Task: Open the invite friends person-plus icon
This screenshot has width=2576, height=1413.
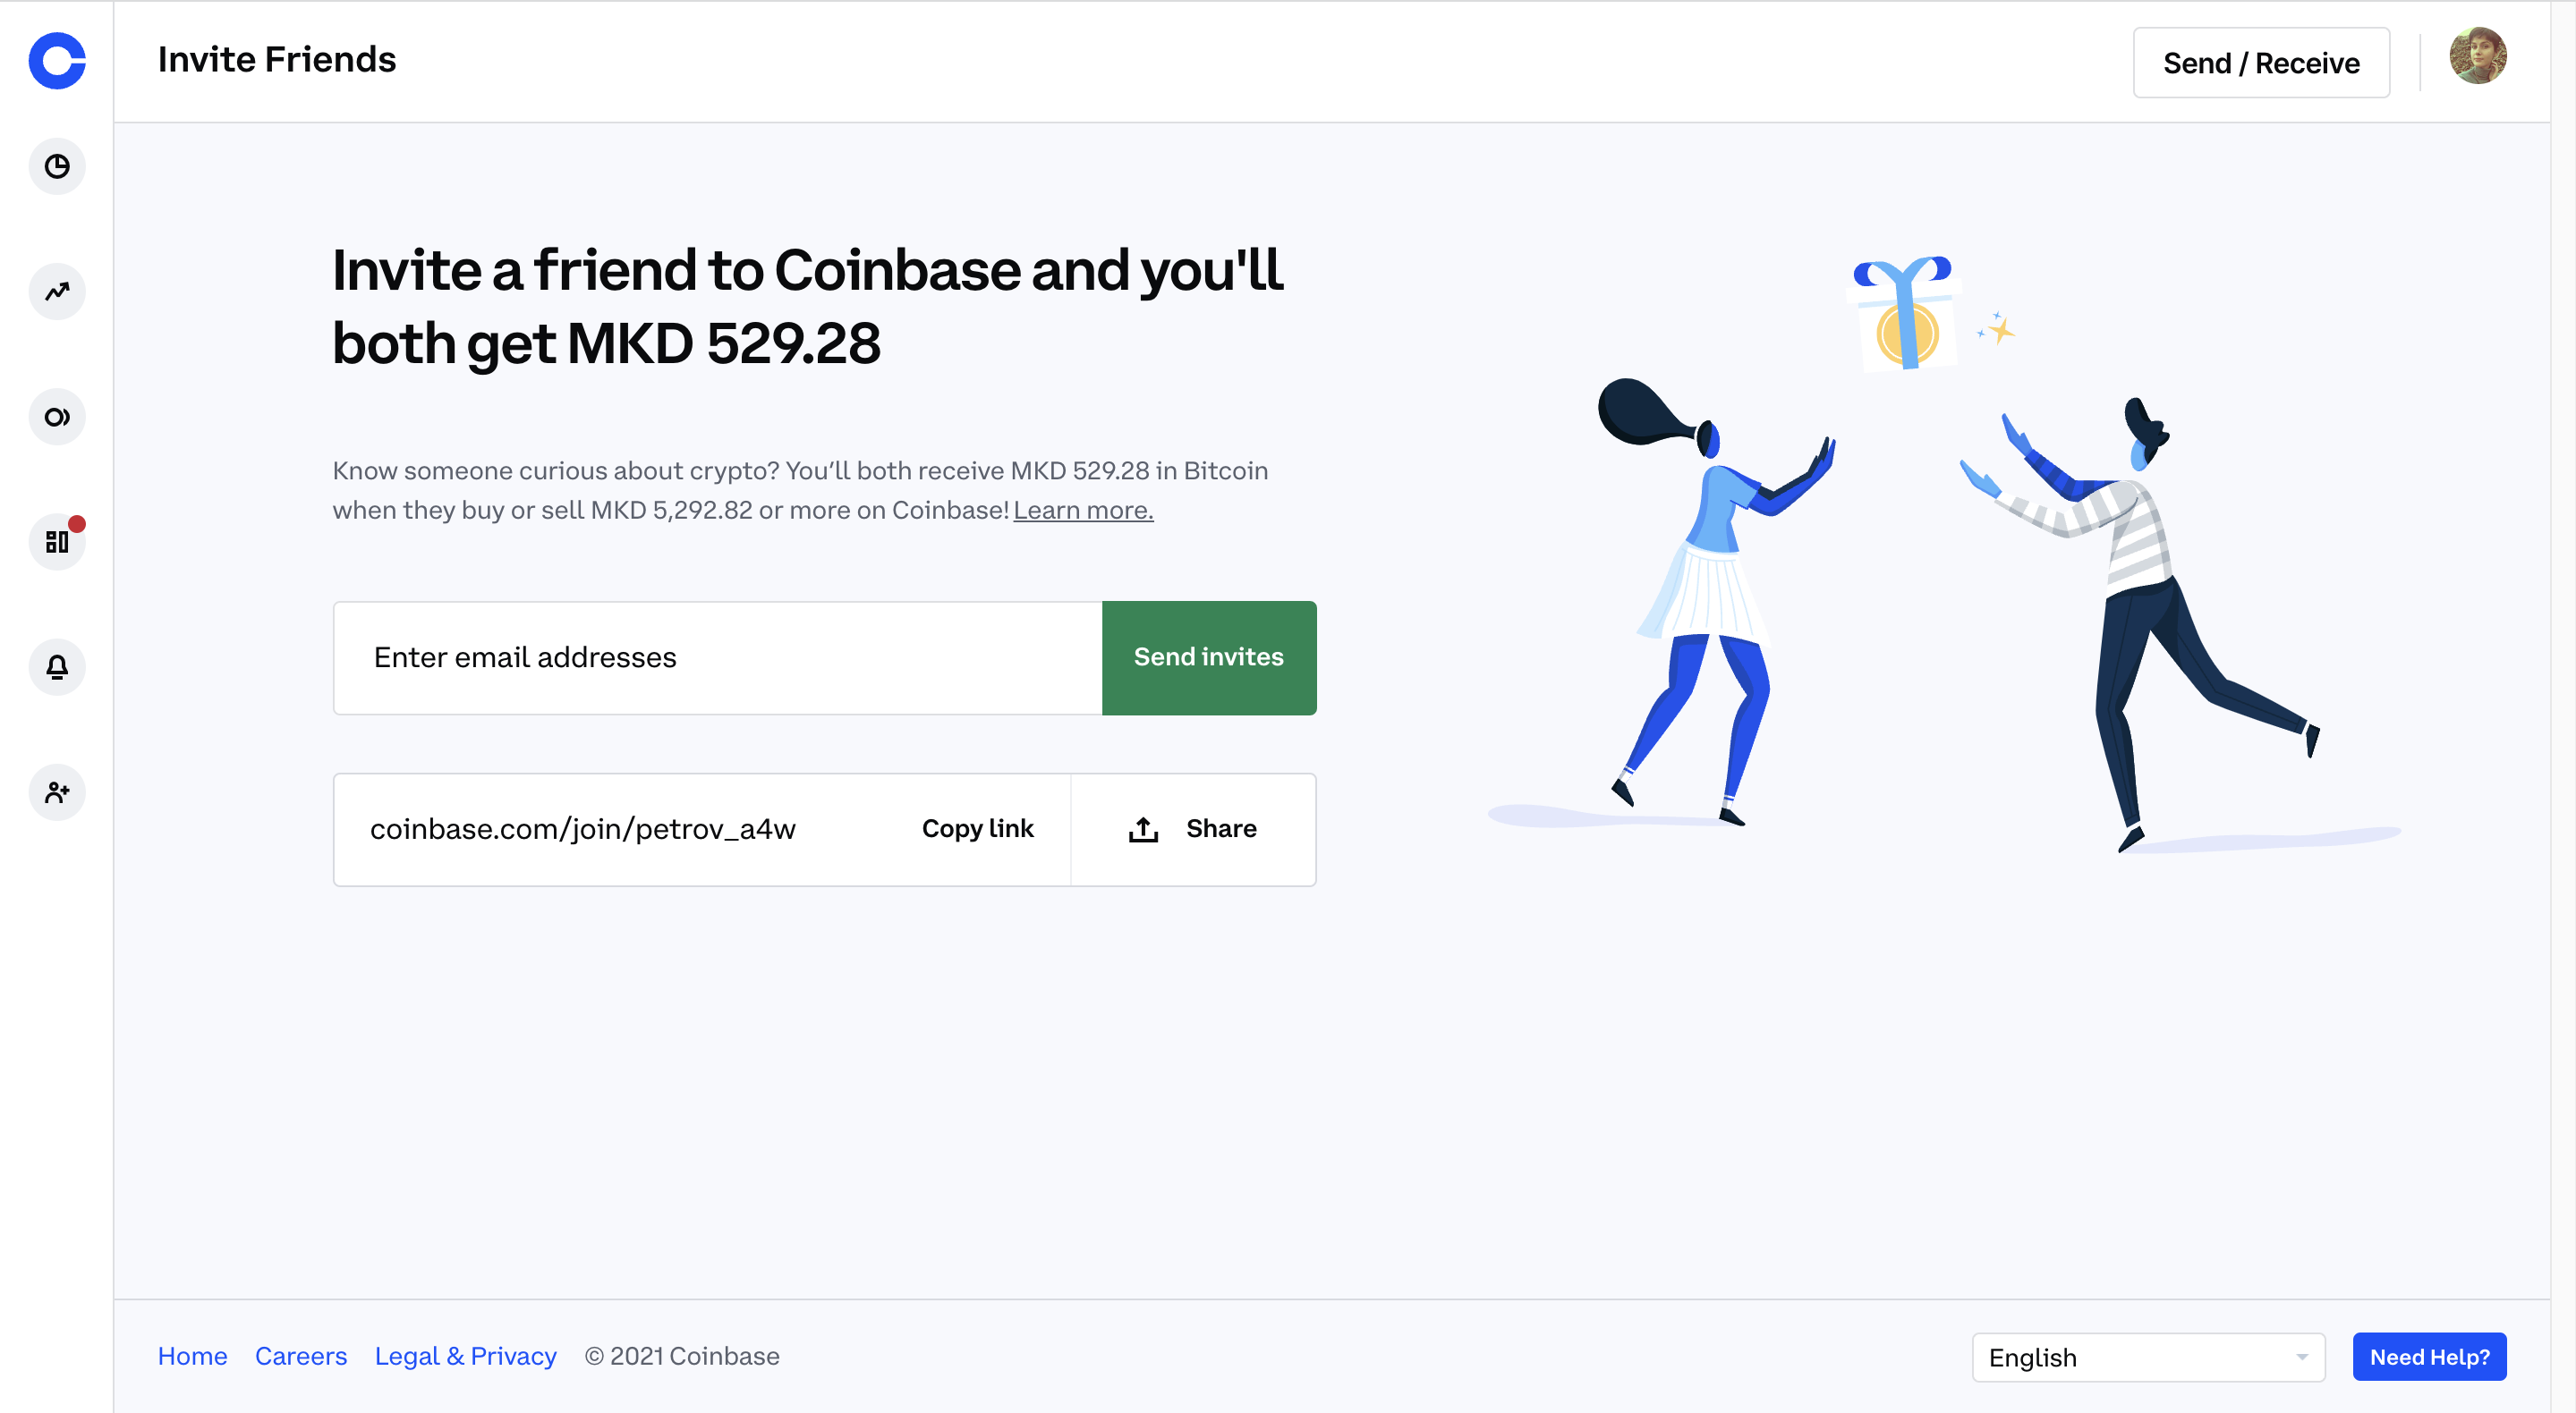Action: [x=57, y=790]
